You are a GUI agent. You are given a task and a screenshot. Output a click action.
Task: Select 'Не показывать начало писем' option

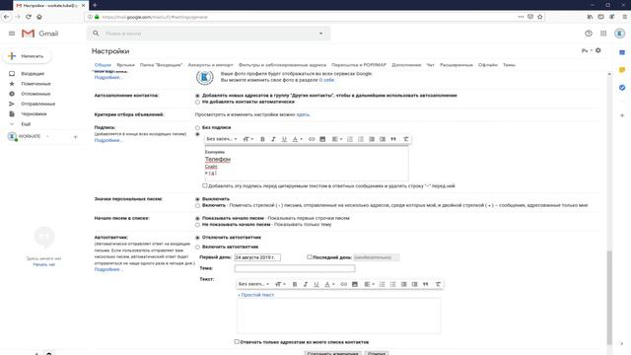click(197, 225)
